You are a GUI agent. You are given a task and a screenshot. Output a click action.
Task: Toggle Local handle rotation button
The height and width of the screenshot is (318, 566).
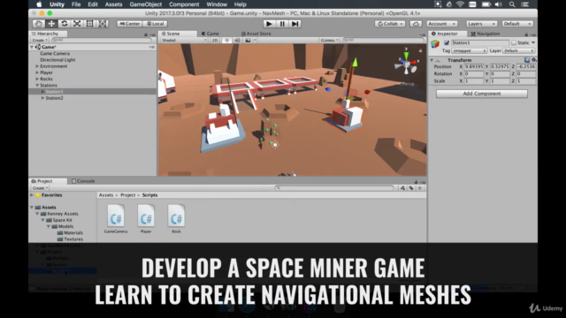(x=156, y=24)
